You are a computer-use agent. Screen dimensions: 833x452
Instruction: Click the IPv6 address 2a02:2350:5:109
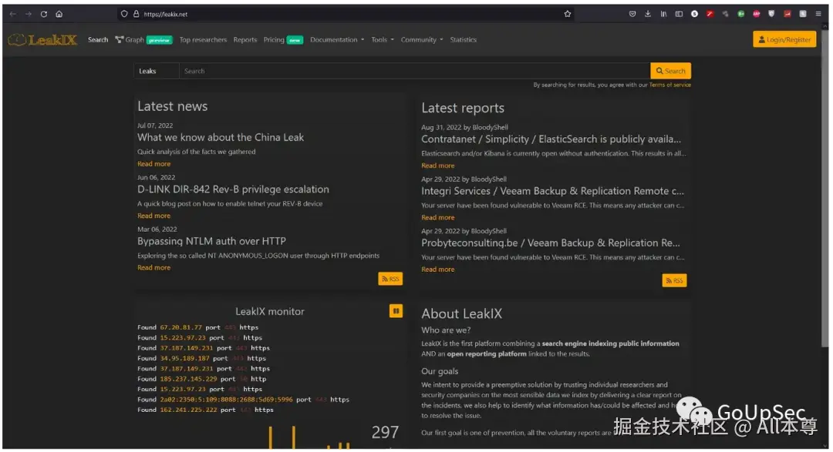point(226,400)
